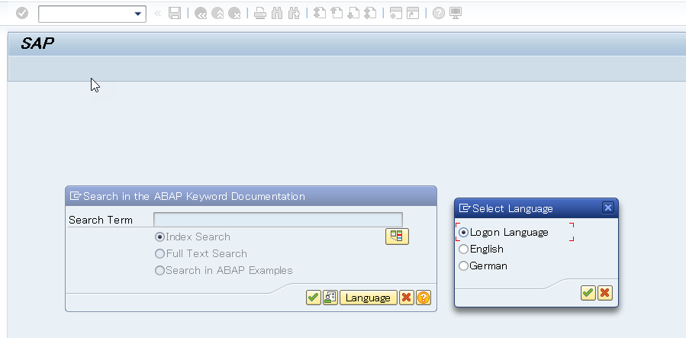The height and width of the screenshot is (338, 686).
Task: Select Search in ABAP Examples radio button
Action: [159, 270]
